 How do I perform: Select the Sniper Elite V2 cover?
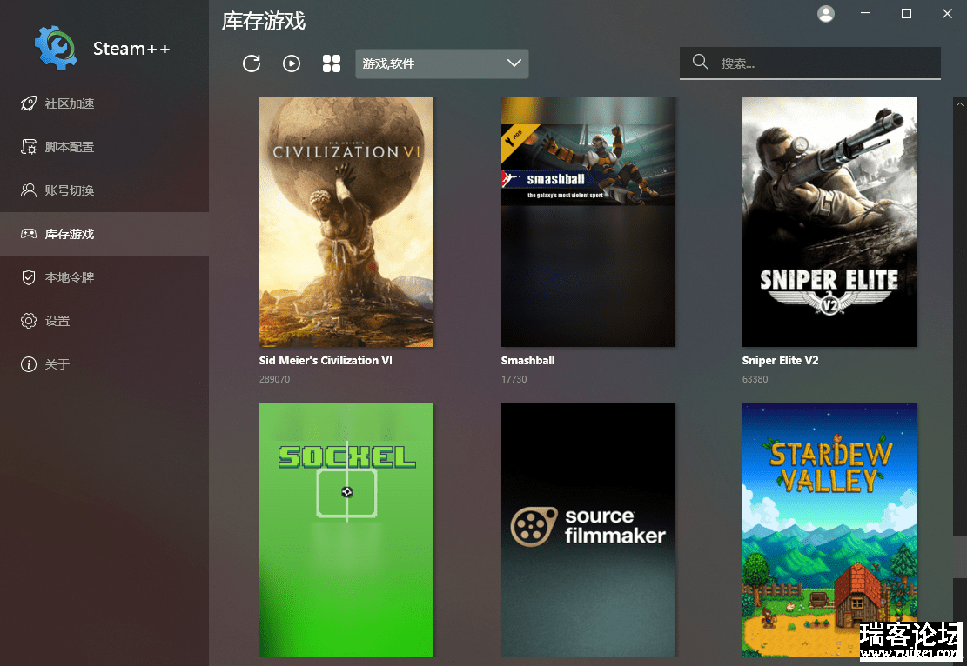[x=829, y=222]
